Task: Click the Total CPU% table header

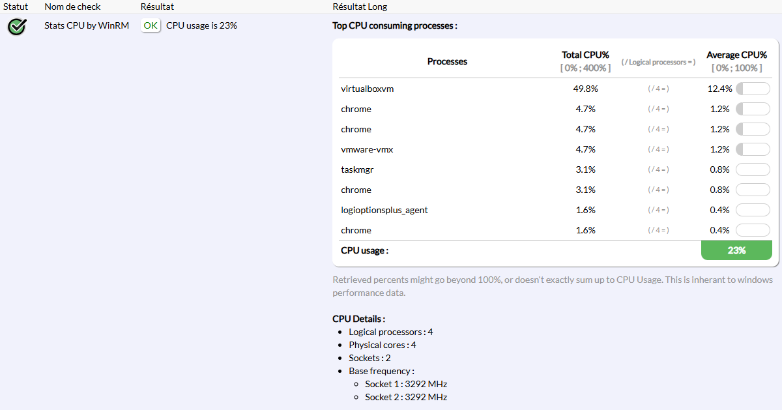Action: [585, 55]
